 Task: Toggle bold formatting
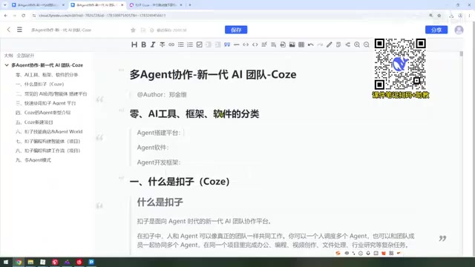143,44
